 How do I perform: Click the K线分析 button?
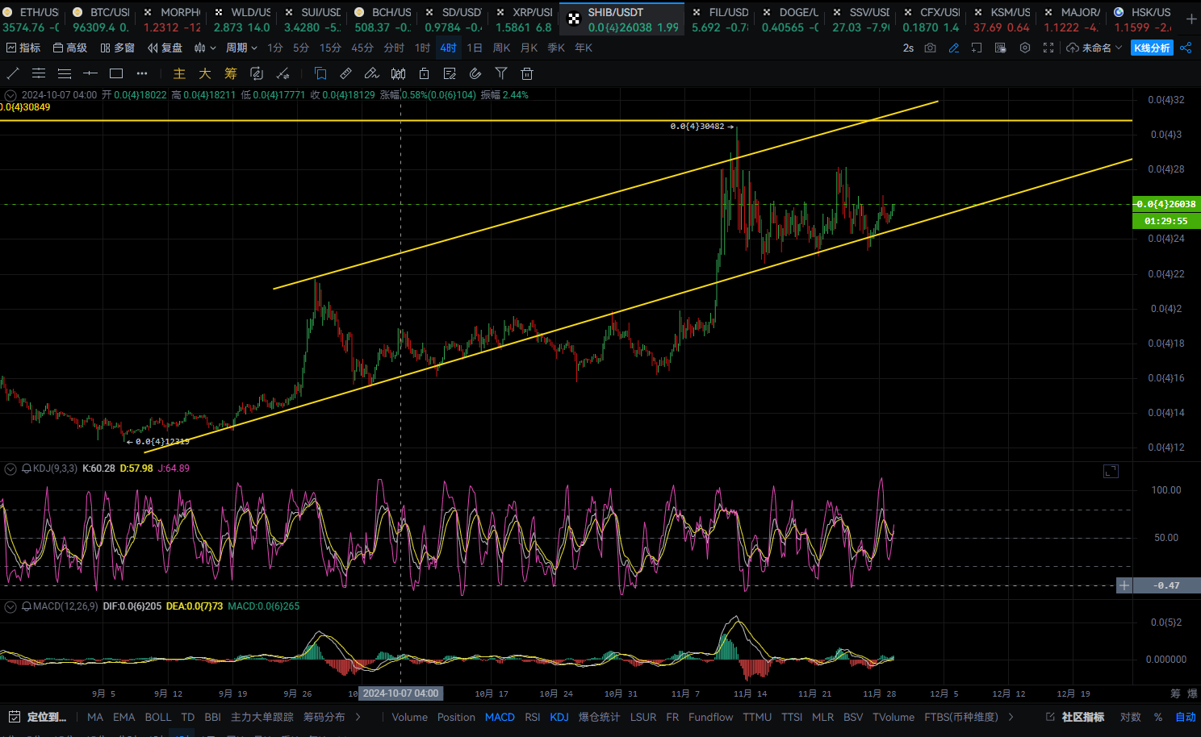pos(1152,48)
